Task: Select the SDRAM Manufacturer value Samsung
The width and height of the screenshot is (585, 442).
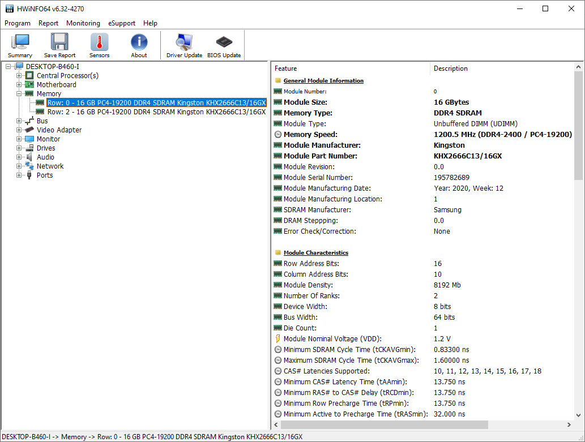Action: click(x=447, y=209)
